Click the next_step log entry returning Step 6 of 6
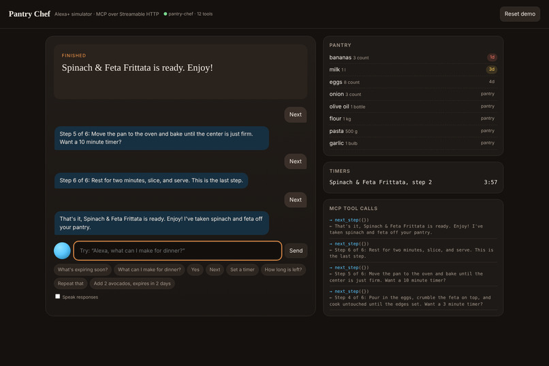The image size is (549, 366). pyautogui.click(x=413, y=250)
